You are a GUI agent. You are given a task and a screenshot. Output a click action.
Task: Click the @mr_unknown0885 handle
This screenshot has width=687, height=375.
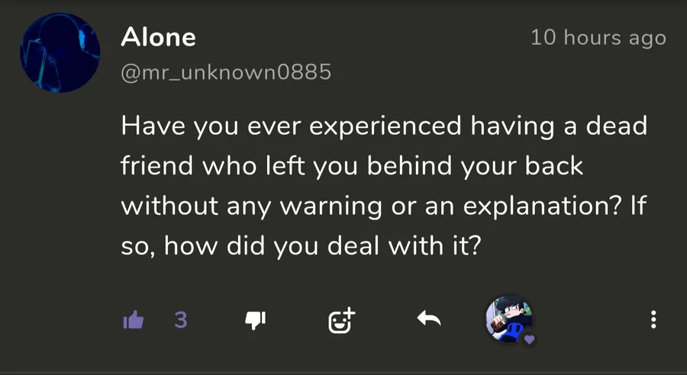pyautogui.click(x=226, y=74)
